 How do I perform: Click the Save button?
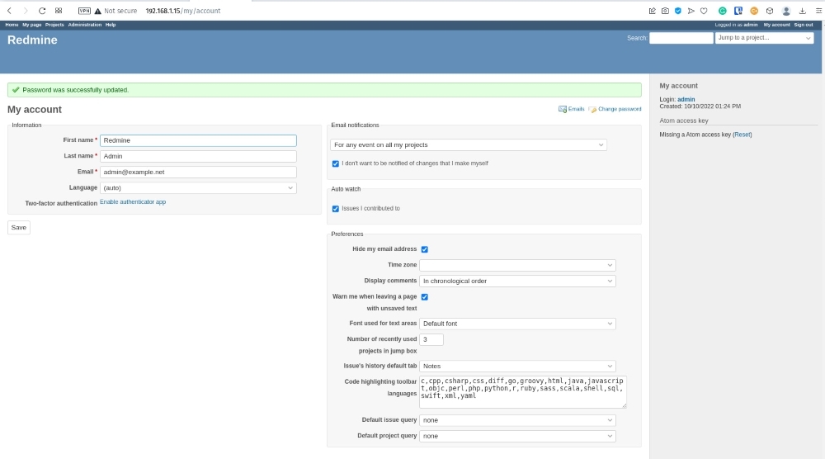19,227
